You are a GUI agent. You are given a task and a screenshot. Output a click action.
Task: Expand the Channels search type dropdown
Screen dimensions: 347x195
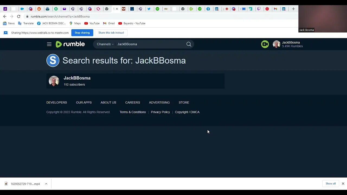(x=105, y=44)
